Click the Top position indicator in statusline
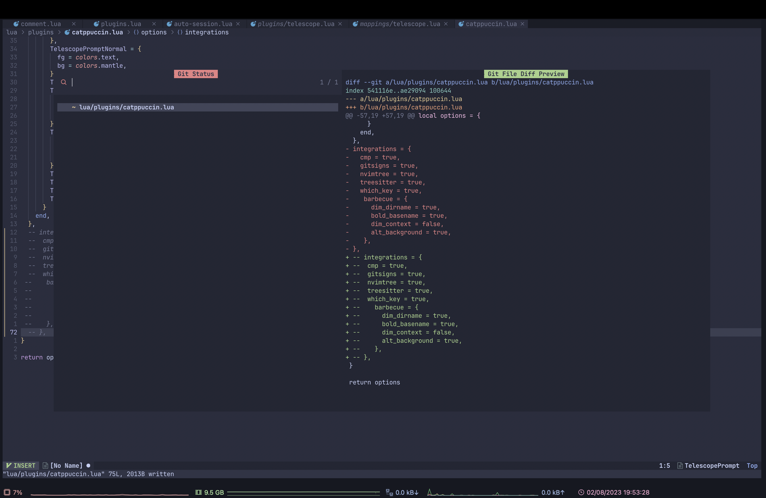766x498 pixels. [x=752, y=465]
